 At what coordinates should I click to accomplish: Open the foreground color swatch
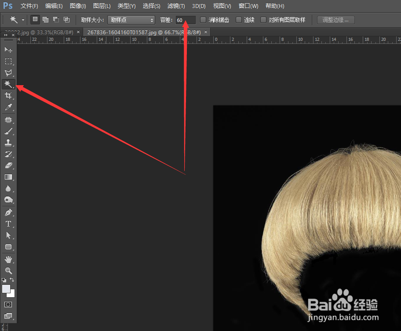(6, 289)
